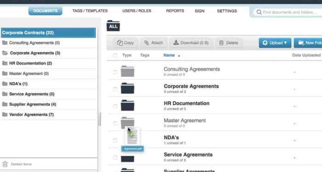Click the ALL folder icon
This screenshot has width=322, height=172.
point(113,26)
